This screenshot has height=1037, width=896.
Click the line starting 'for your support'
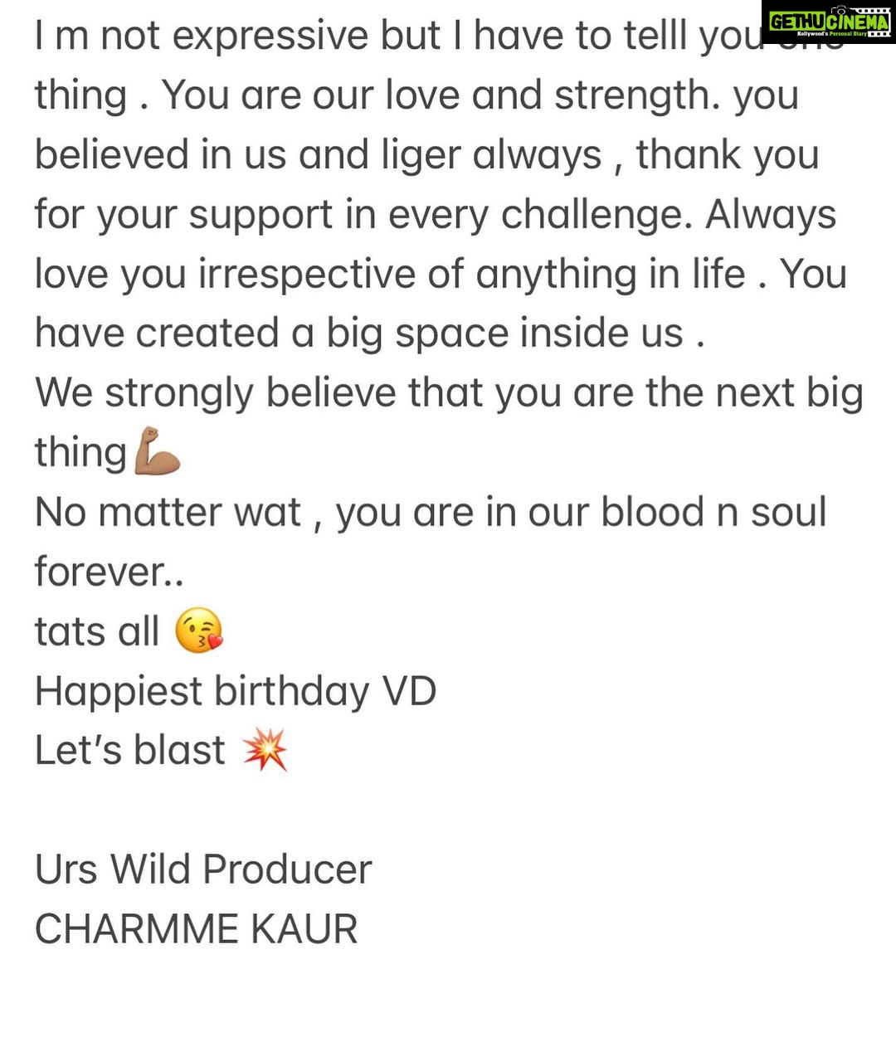pyautogui.click(x=436, y=215)
